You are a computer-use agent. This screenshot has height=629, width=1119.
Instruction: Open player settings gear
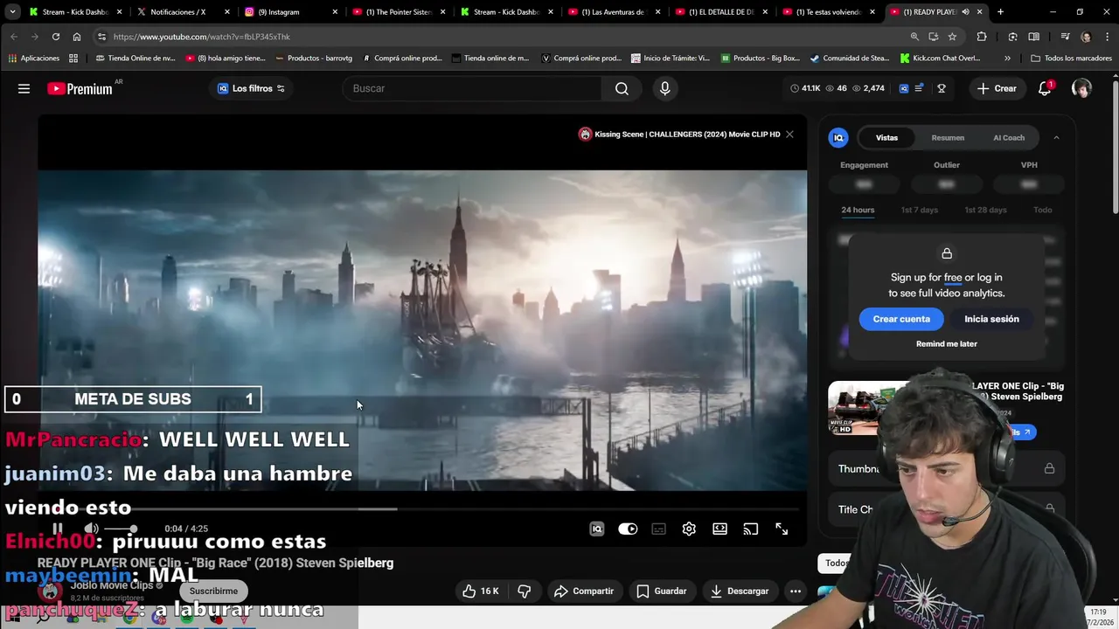689,529
